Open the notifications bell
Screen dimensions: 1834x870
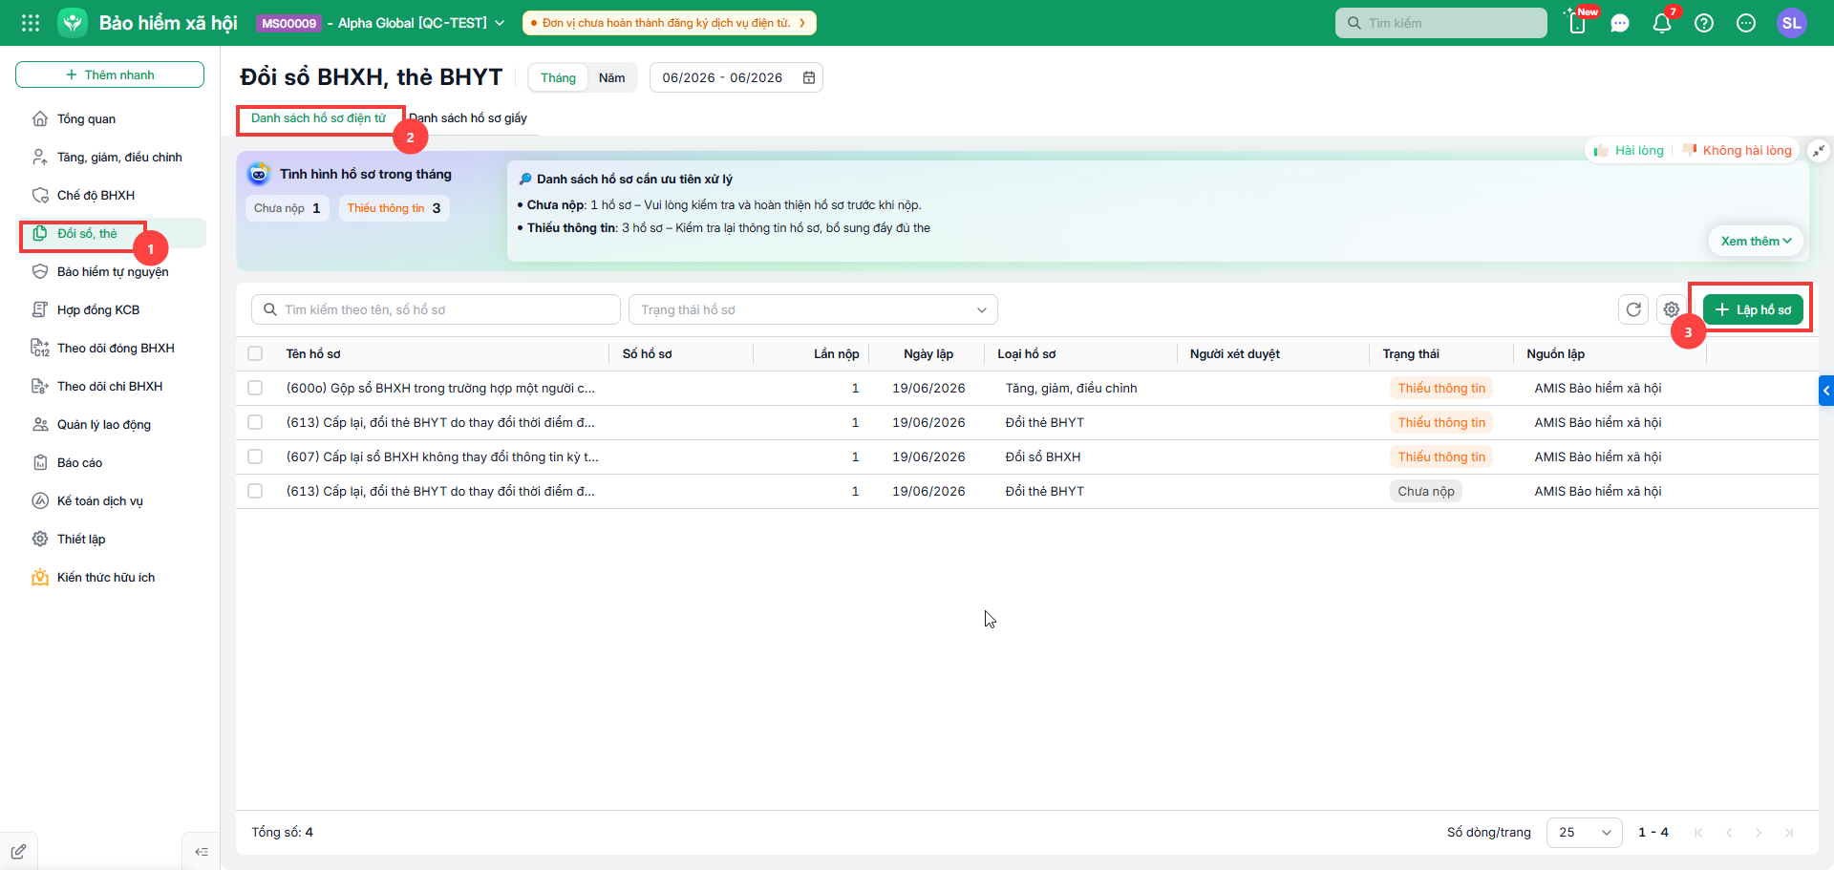click(1662, 23)
